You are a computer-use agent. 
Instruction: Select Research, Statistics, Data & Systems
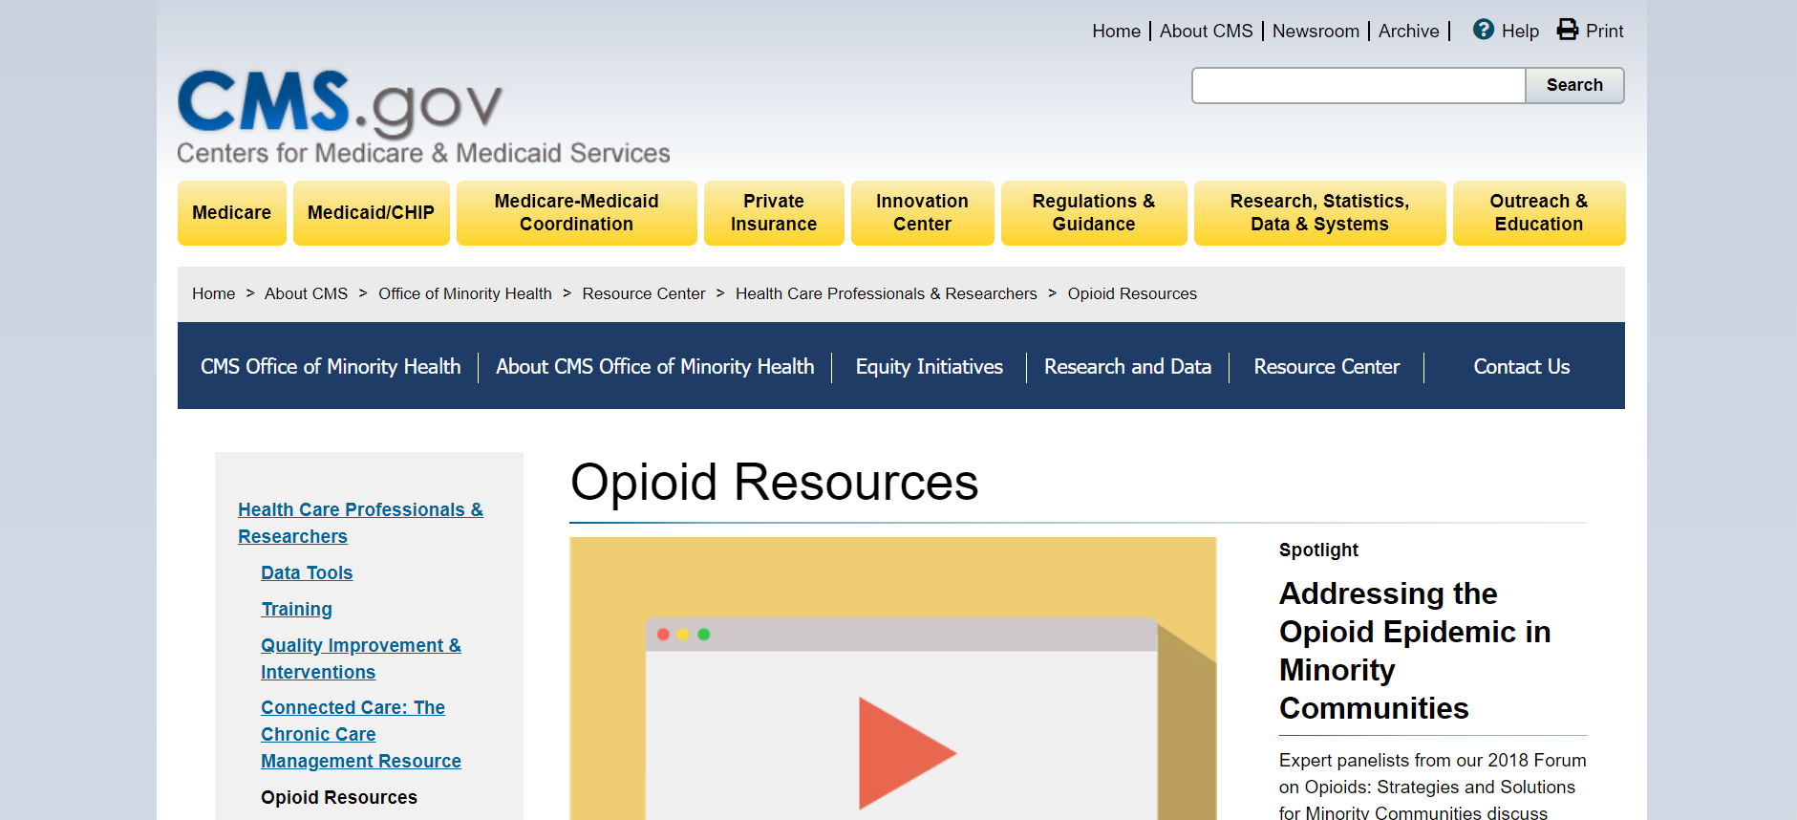[x=1319, y=213]
